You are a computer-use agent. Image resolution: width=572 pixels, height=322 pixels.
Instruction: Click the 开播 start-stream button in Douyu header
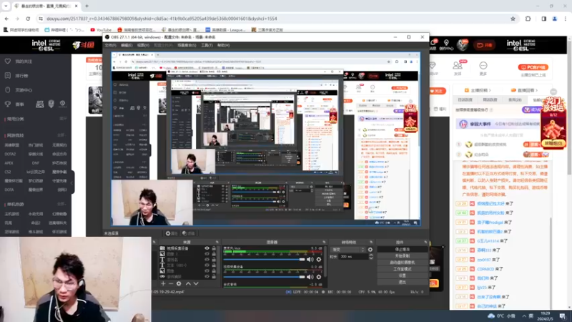pyautogui.click(x=485, y=45)
